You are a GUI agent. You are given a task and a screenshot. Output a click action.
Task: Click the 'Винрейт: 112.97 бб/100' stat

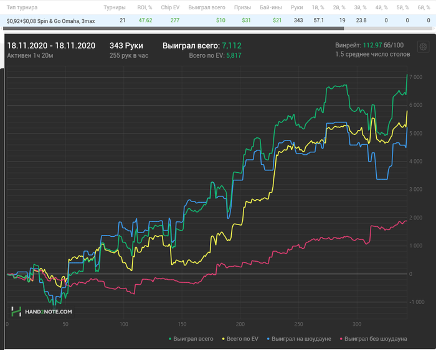tap(369, 45)
